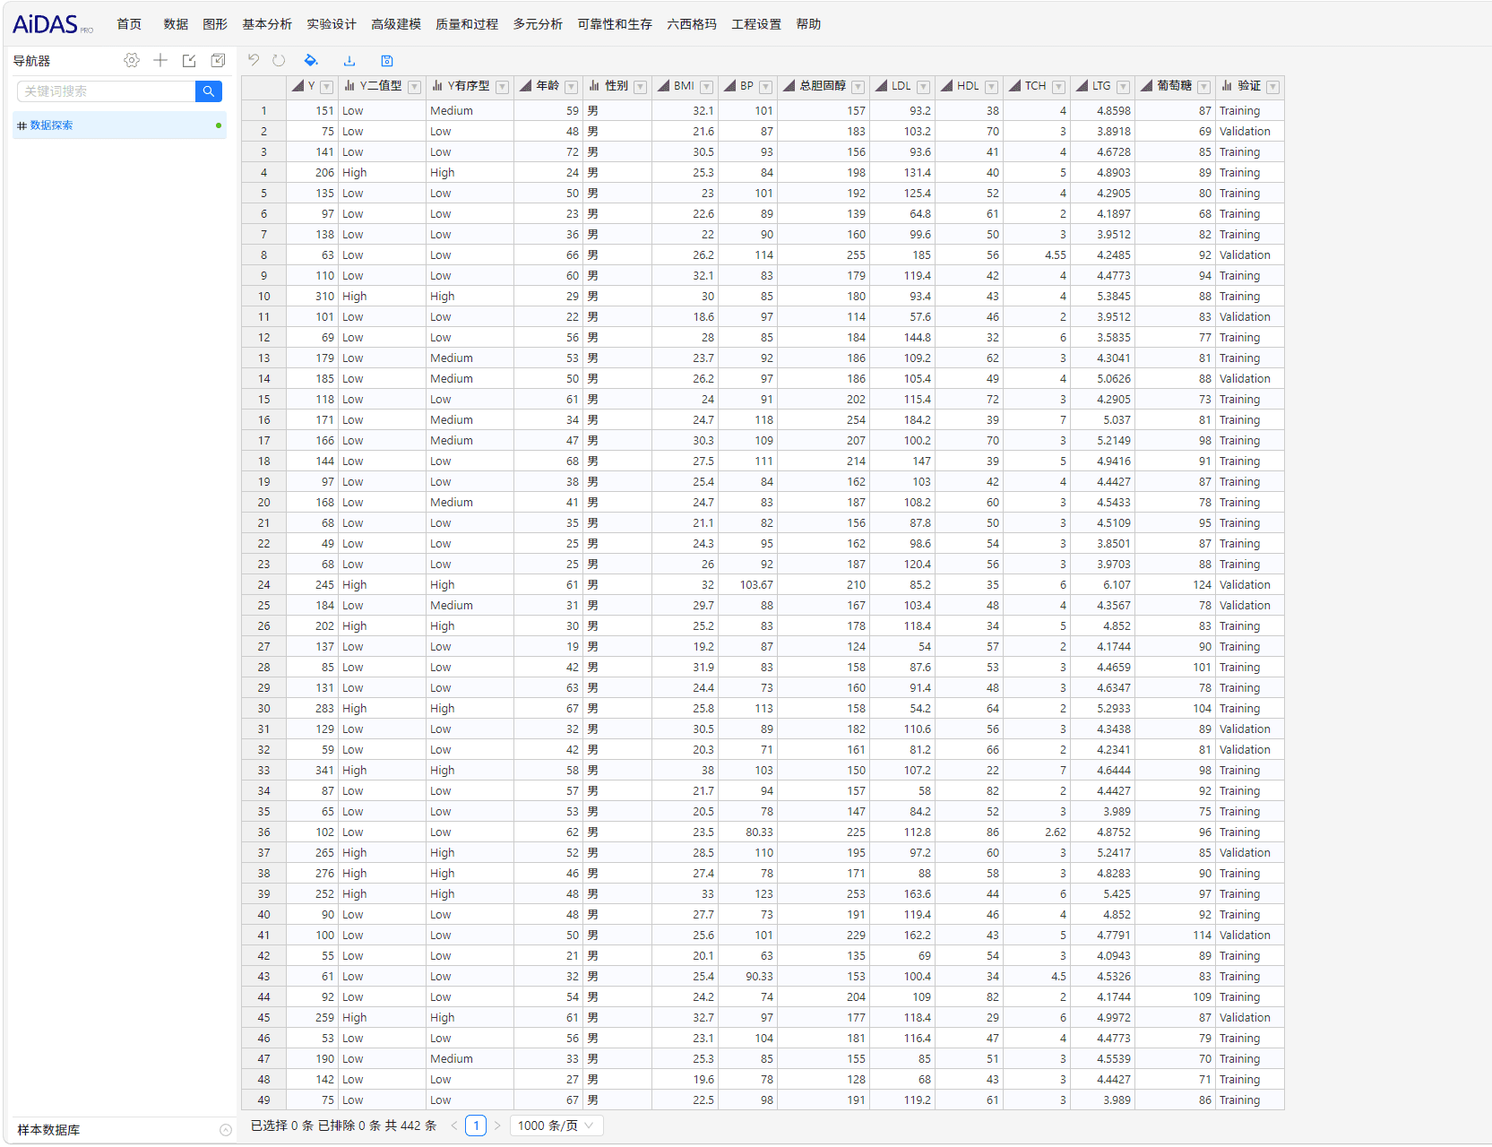Click nominal type icon of Y有序型 column

pyautogui.click(x=437, y=86)
